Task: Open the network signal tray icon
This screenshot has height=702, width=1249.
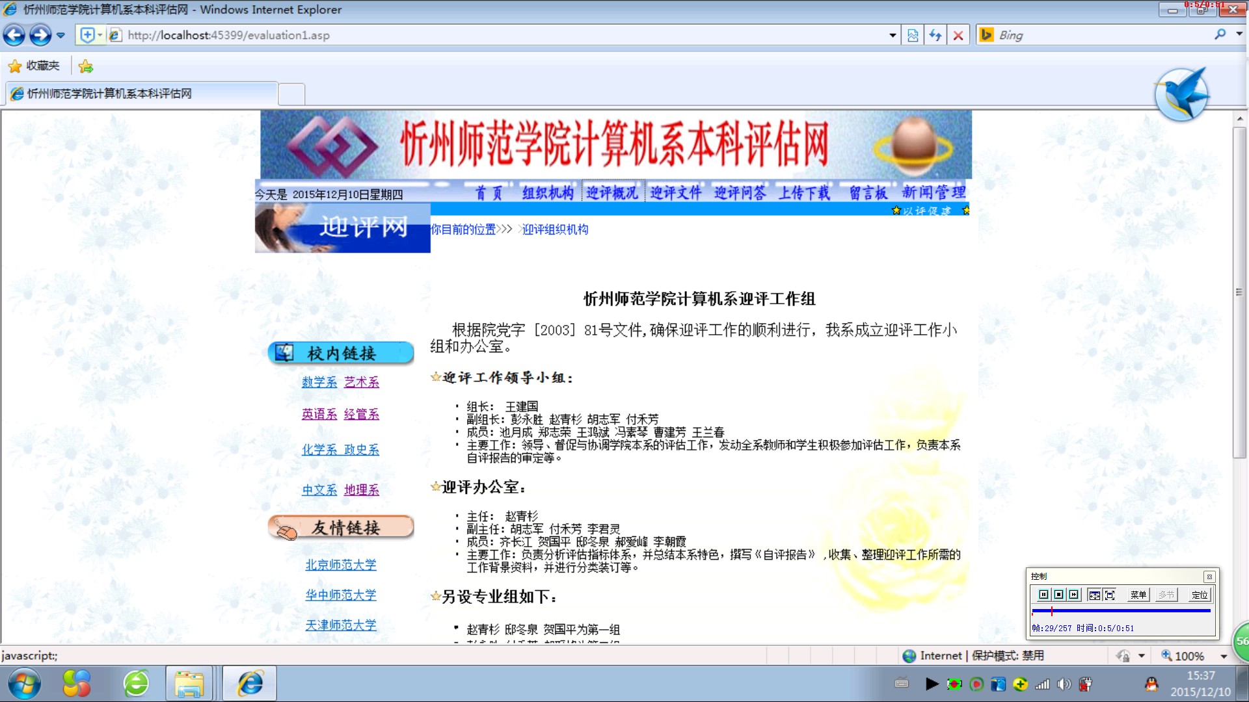Action: pos(1042,684)
